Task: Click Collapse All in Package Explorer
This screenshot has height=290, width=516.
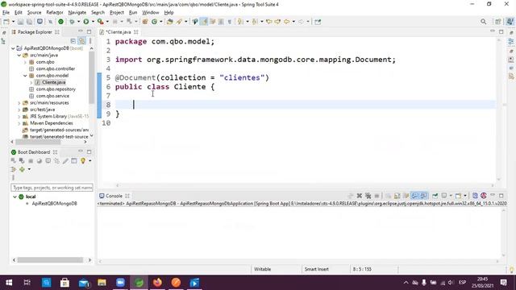Action: 73,41
